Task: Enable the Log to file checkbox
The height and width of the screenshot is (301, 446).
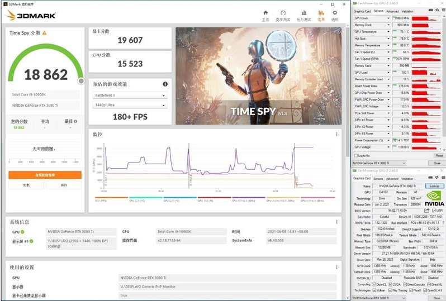Action: click(x=355, y=155)
